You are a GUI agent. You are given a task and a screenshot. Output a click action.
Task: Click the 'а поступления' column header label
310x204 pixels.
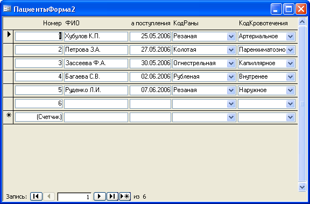(151, 23)
